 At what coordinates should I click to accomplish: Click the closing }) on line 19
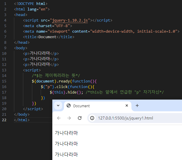34,103
